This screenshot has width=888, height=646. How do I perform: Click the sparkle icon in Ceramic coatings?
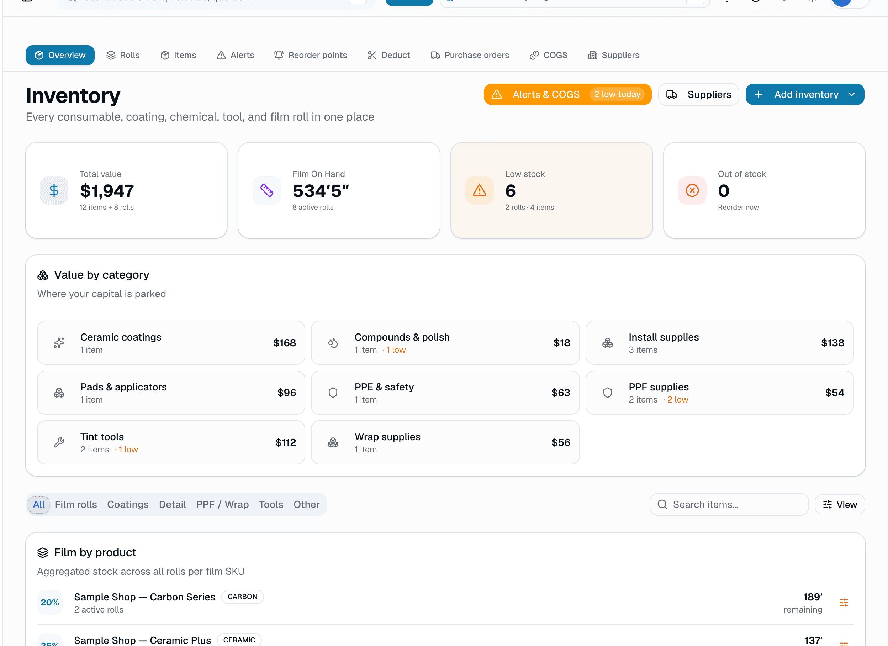59,343
